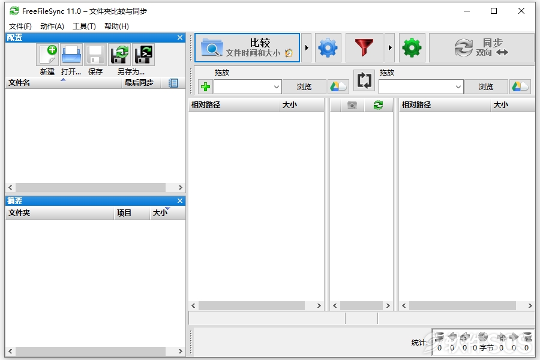Click the middle grid horizontal scrollbar
This screenshot has height=360, width=540.
[362, 305]
